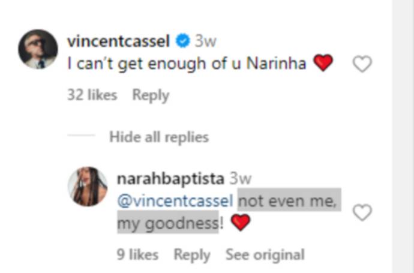Click the @vincentcassel mention in the reply

175,202
